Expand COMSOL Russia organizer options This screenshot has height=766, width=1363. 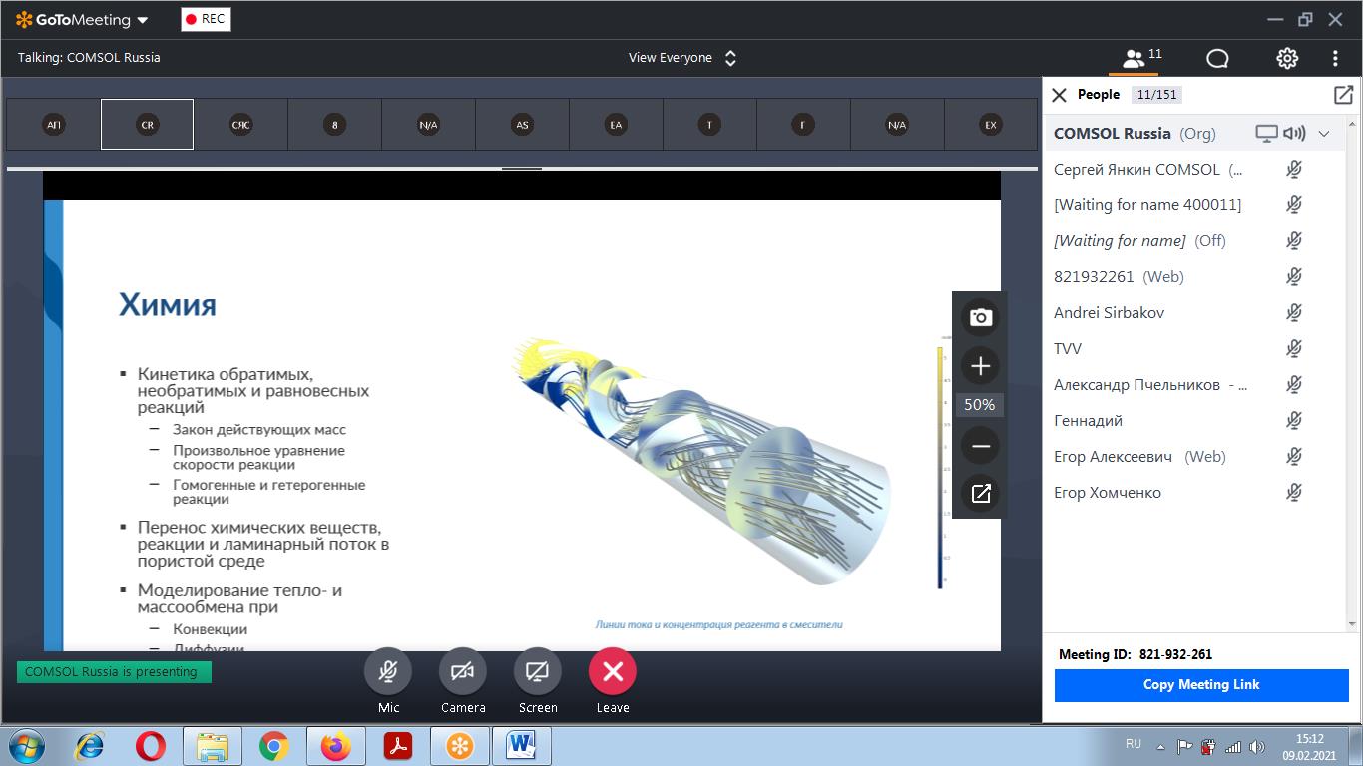coord(1324,134)
